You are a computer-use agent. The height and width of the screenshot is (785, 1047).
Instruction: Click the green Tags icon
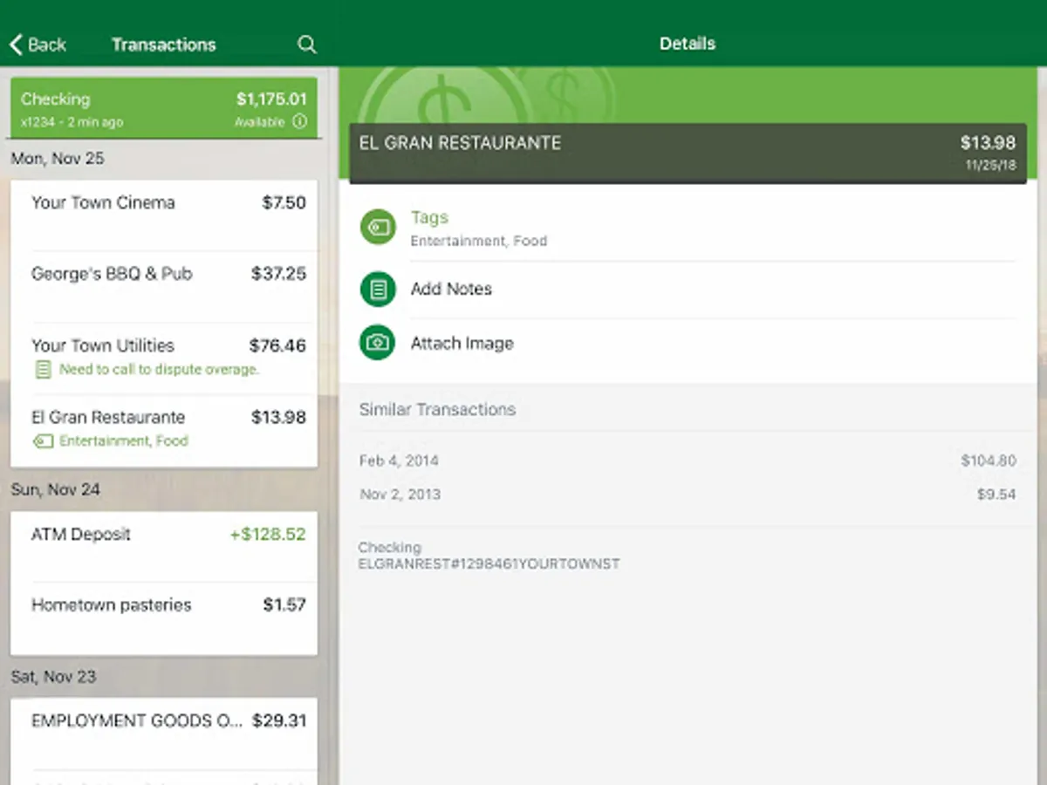click(378, 228)
